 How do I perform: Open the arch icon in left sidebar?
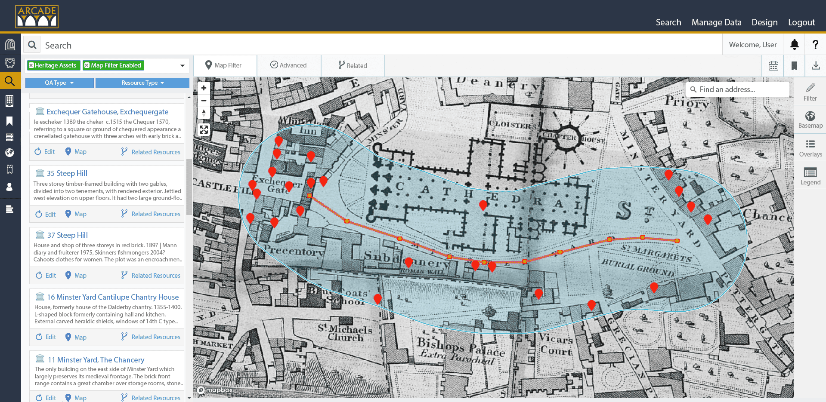(x=10, y=44)
